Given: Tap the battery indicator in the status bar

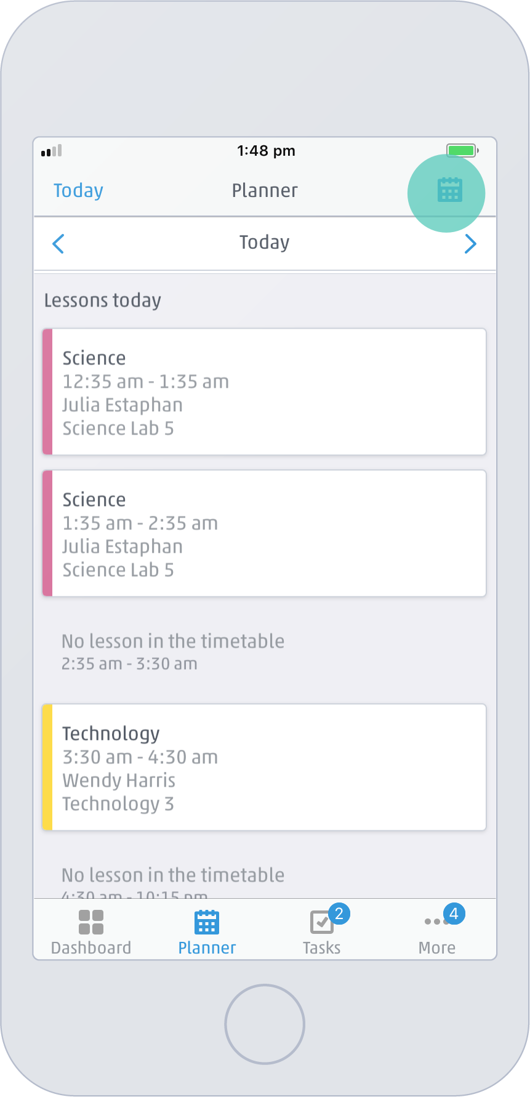Looking at the screenshot, I should 462,150.
